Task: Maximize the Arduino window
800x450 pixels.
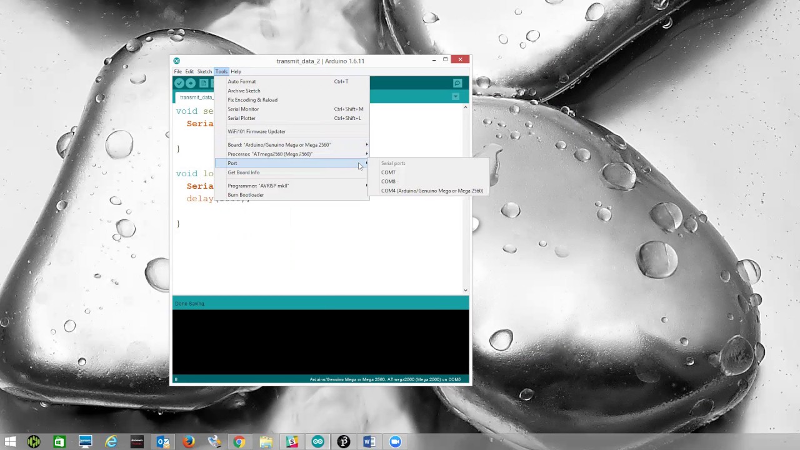Action: (445, 60)
